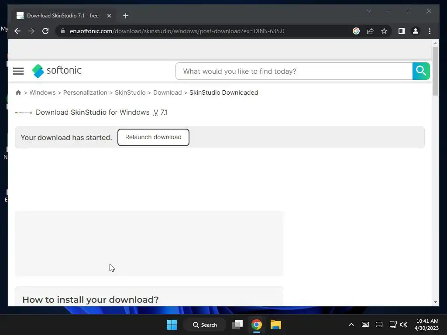Screen dimensions: 447x335
Task: Open a new browser tab
Action: pyautogui.click(x=126, y=16)
